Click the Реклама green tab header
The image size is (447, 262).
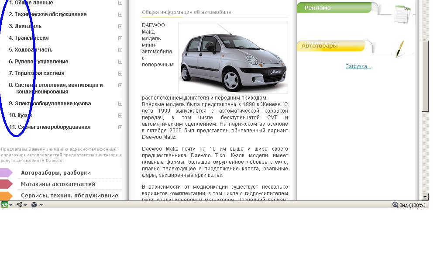pos(334,8)
